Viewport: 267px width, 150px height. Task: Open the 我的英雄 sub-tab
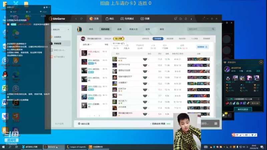click(x=170, y=39)
